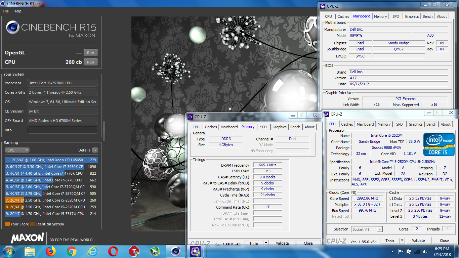The height and width of the screenshot is (258, 459).
Task: Open the Caches tab in the Memory CPU-Z window
Action: (211, 127)
